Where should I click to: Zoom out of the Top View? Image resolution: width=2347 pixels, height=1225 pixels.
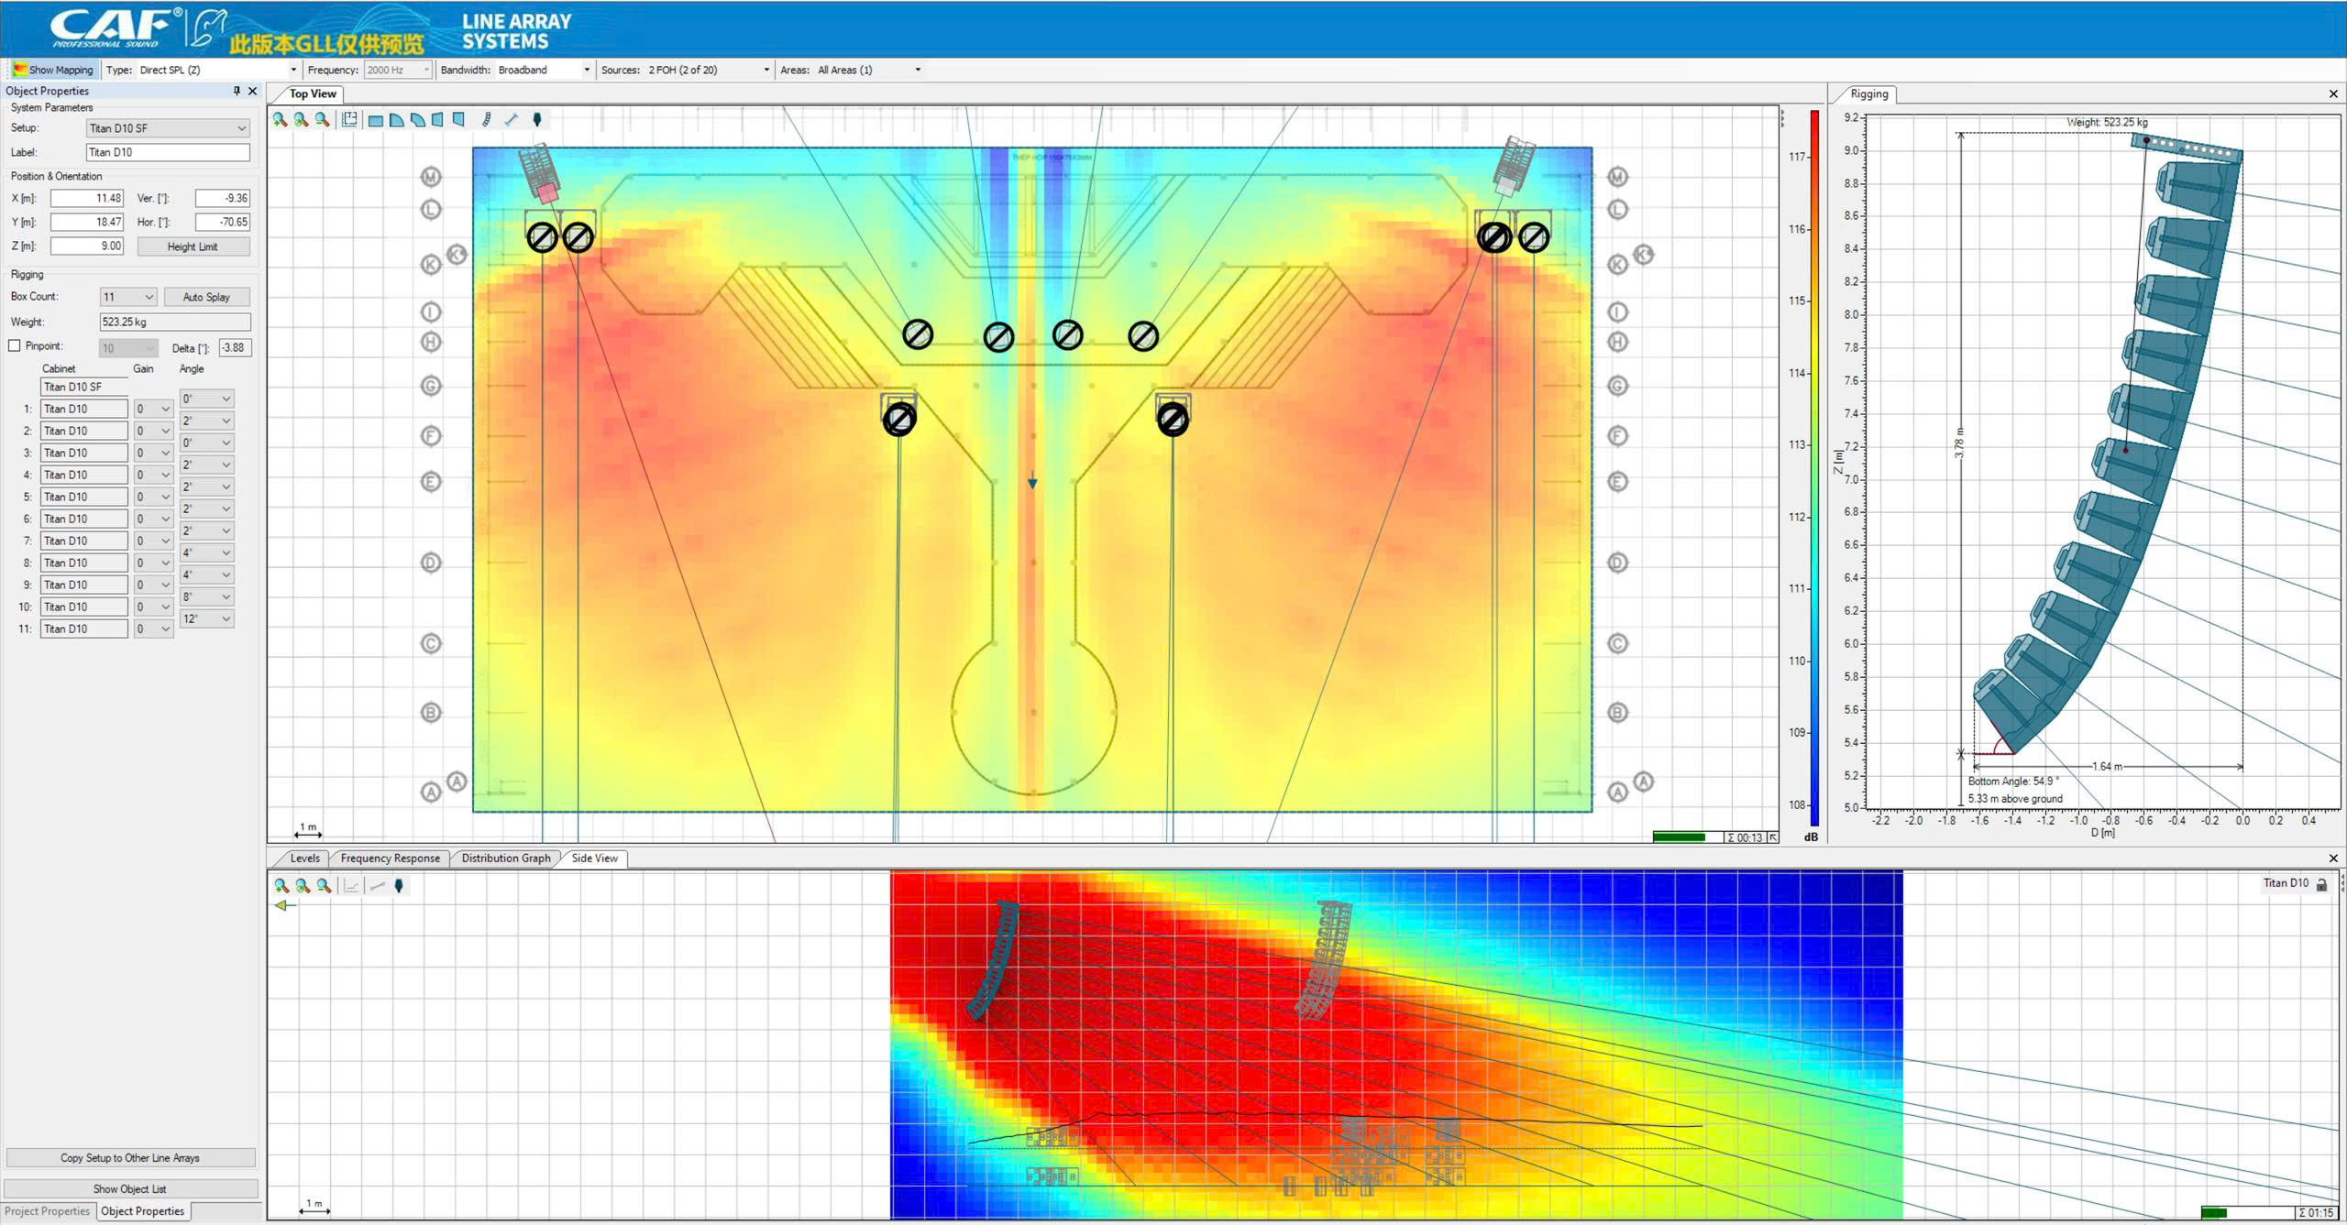tap(322, 120)
